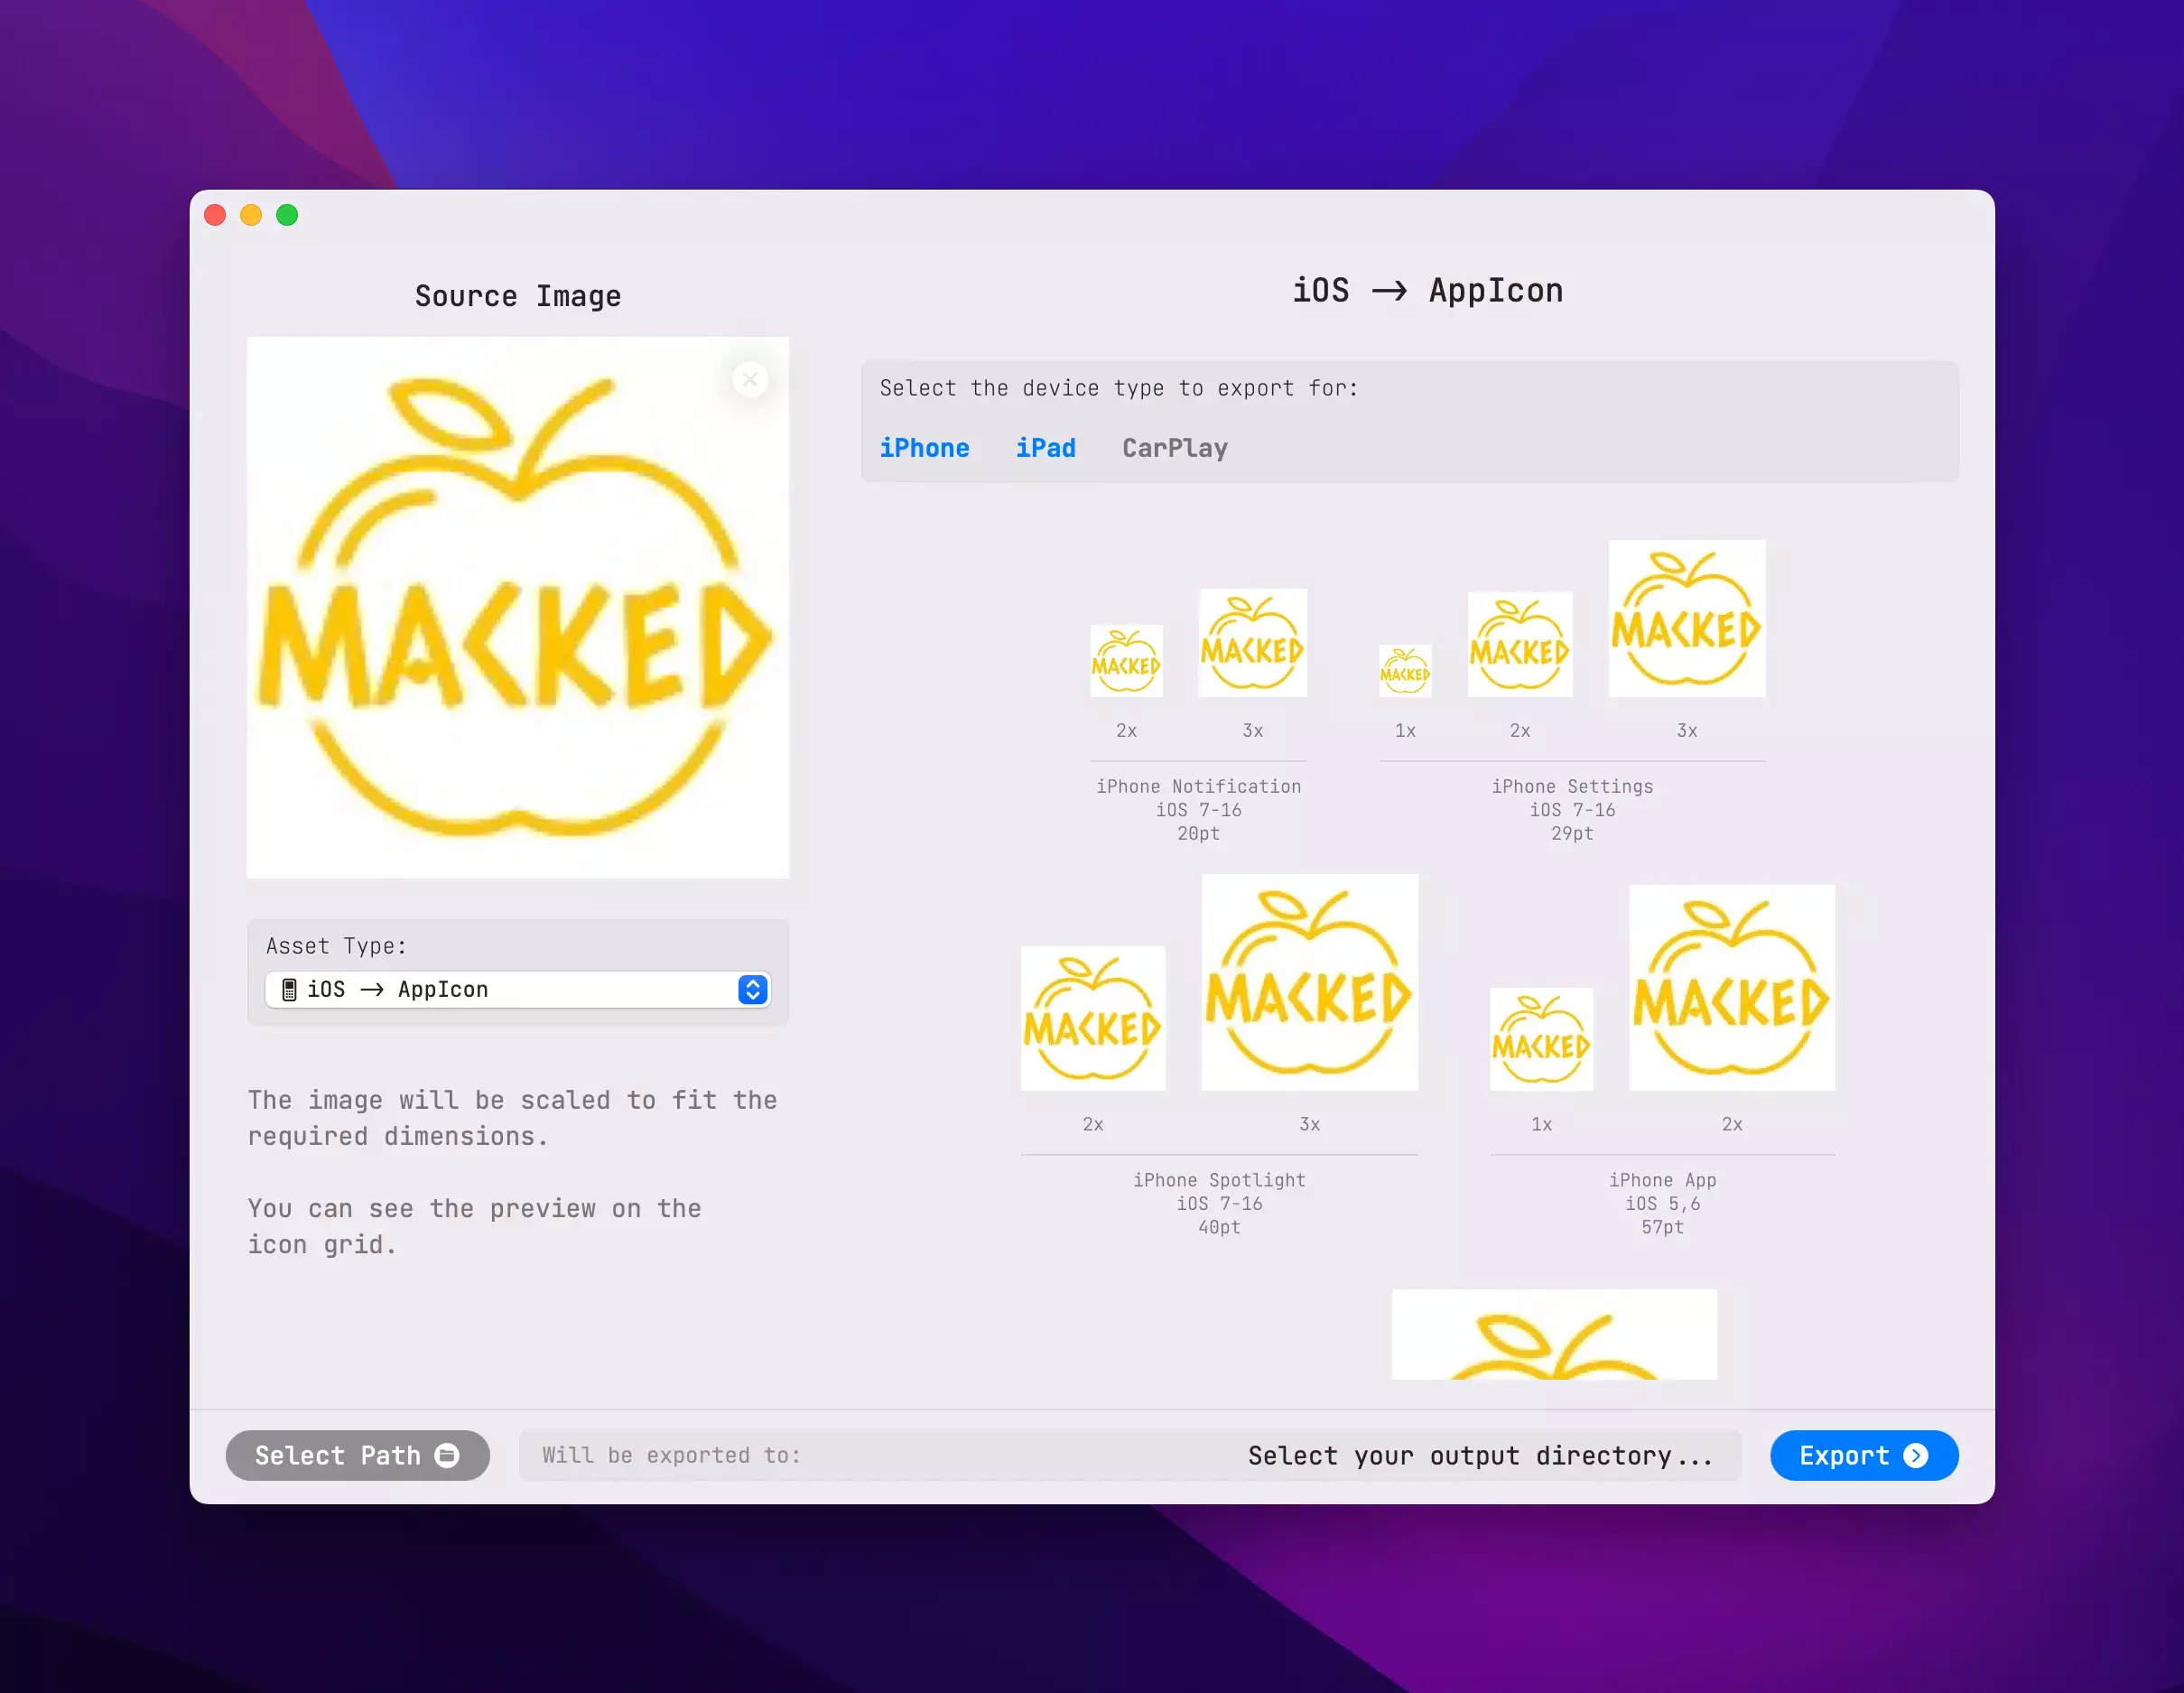Viewport: 2184px width, 1693px height.
Task: Click the iPhone Settings 3x icon preview
Action: coord(1686,619)
